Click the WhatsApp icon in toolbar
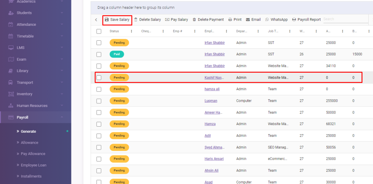 (x=267, y=20)
